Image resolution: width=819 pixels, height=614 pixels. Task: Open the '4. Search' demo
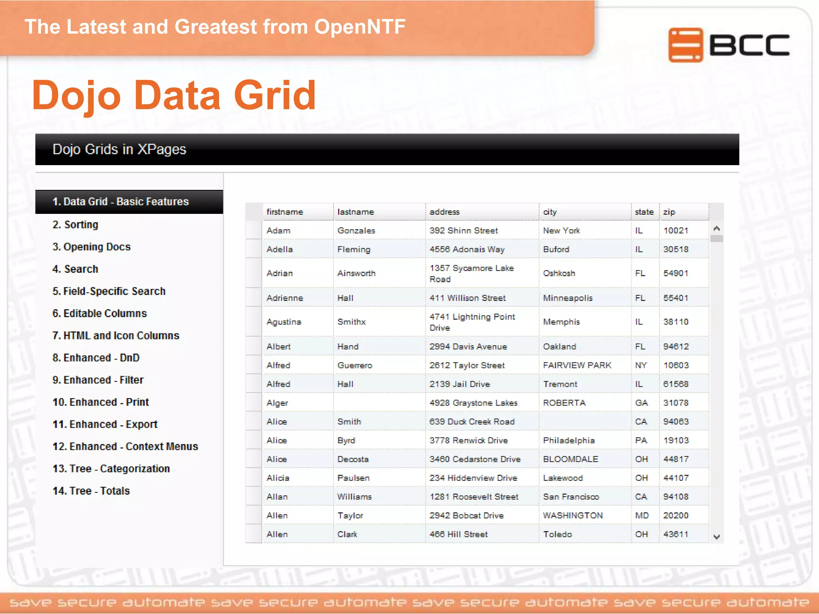(x=75, y=269)
